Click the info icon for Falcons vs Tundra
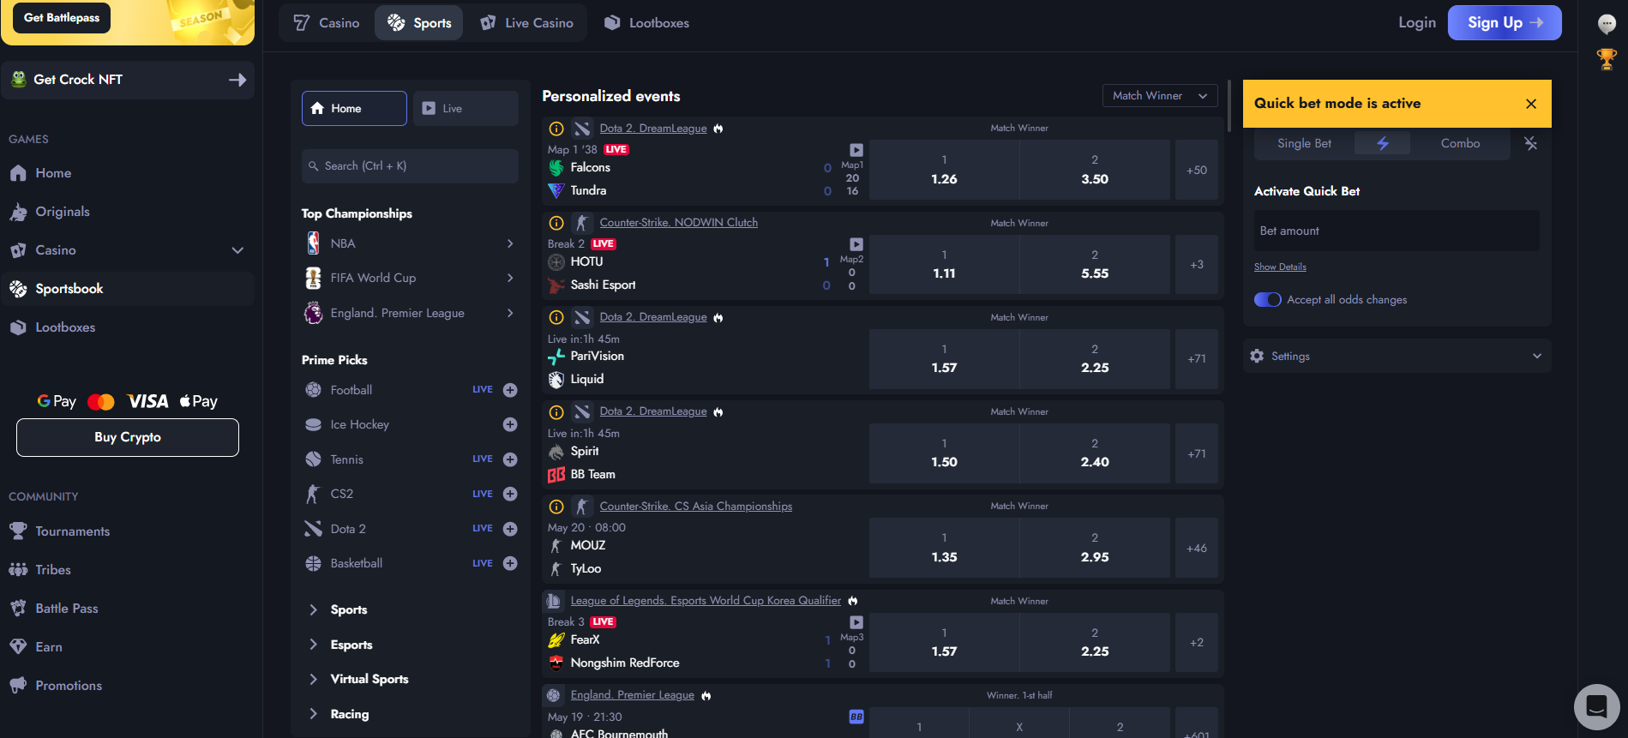 (x=556, y=129)
